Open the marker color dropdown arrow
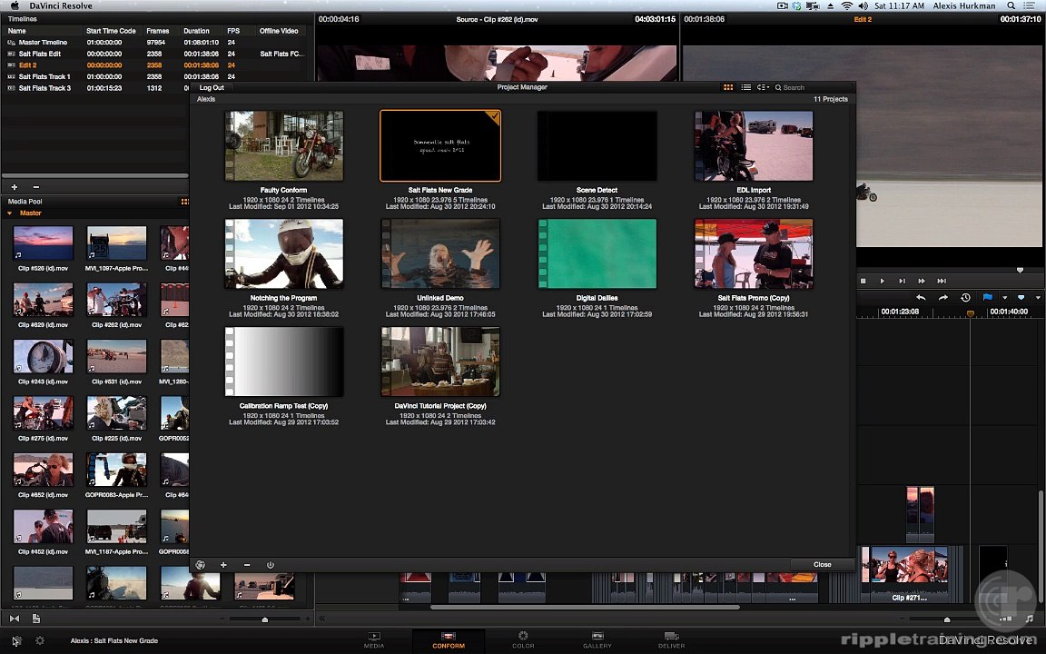Image resolution: width=1046 pixels, height=654 pixels. click(x=1038, y=298)
